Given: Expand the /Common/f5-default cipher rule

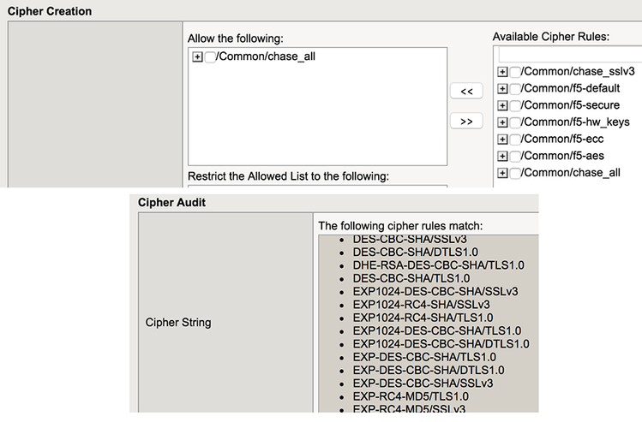Looking at the screenshot, I should [x=503, y=88].
